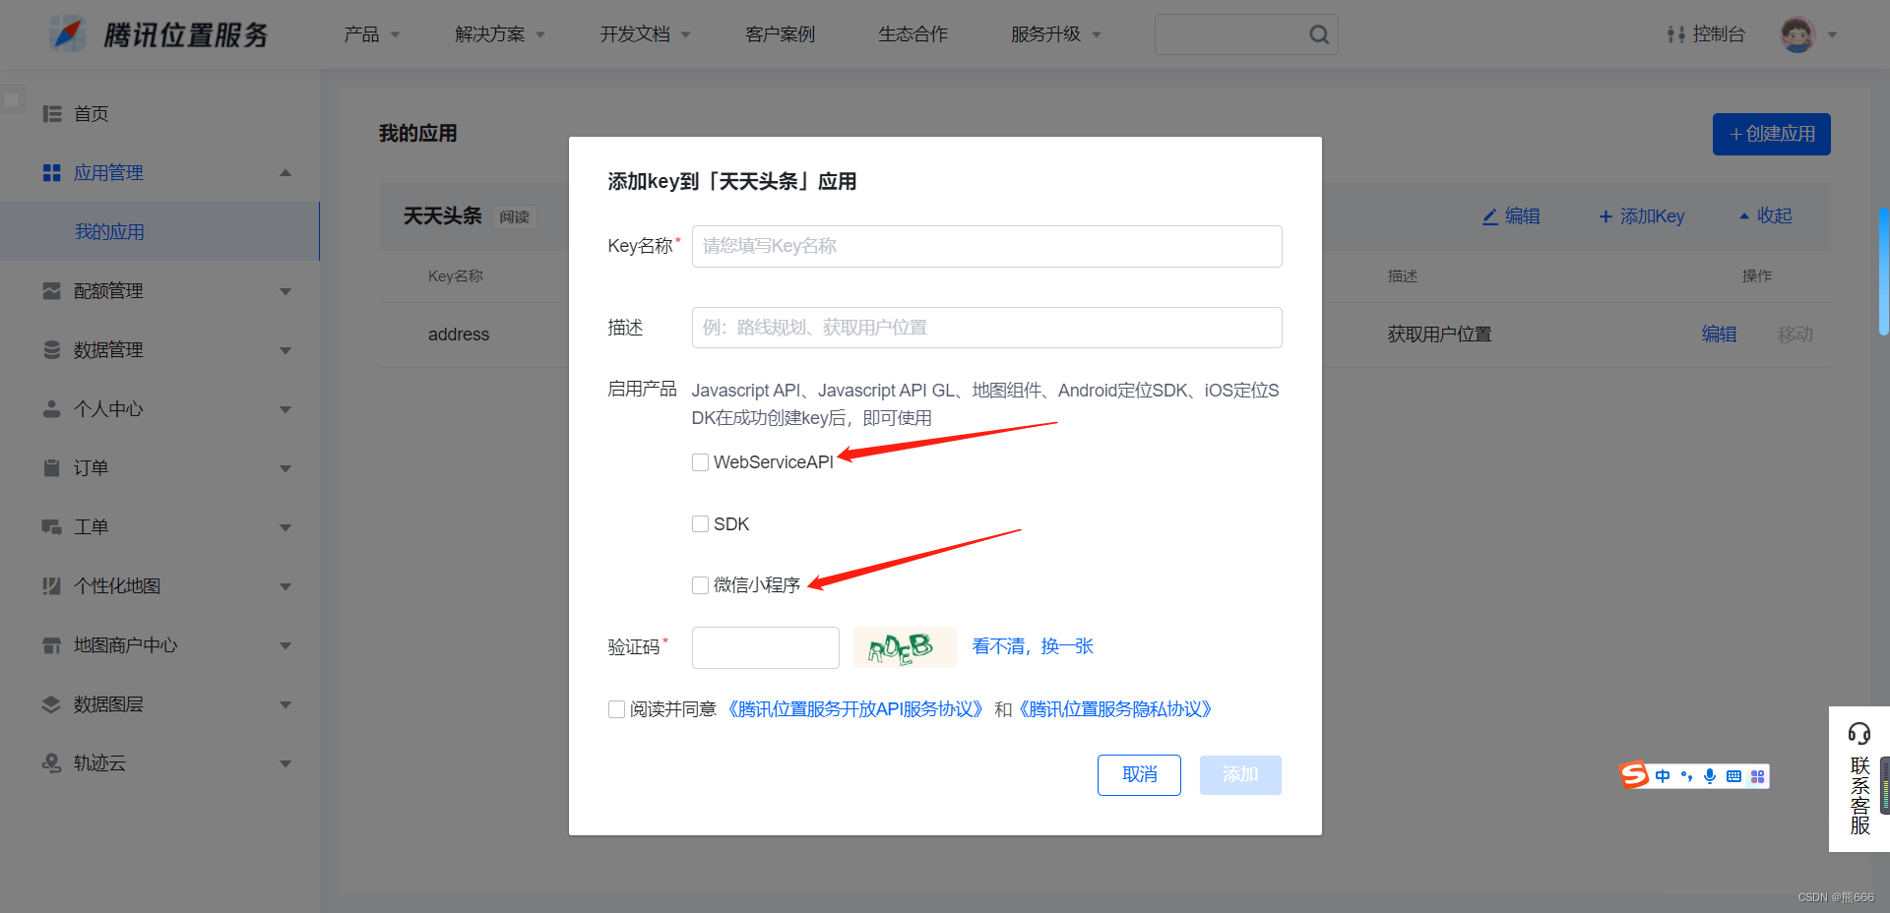Screen dimensions: 1890x913
Task: Open the 开发文档 dropdown menu
Action: click(x=645, y=34)
